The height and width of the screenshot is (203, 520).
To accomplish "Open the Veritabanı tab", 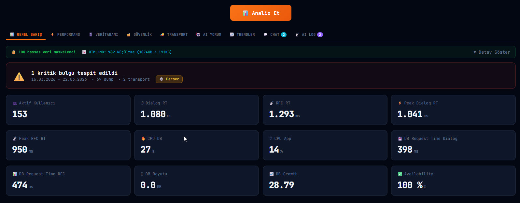I will 104,34.
